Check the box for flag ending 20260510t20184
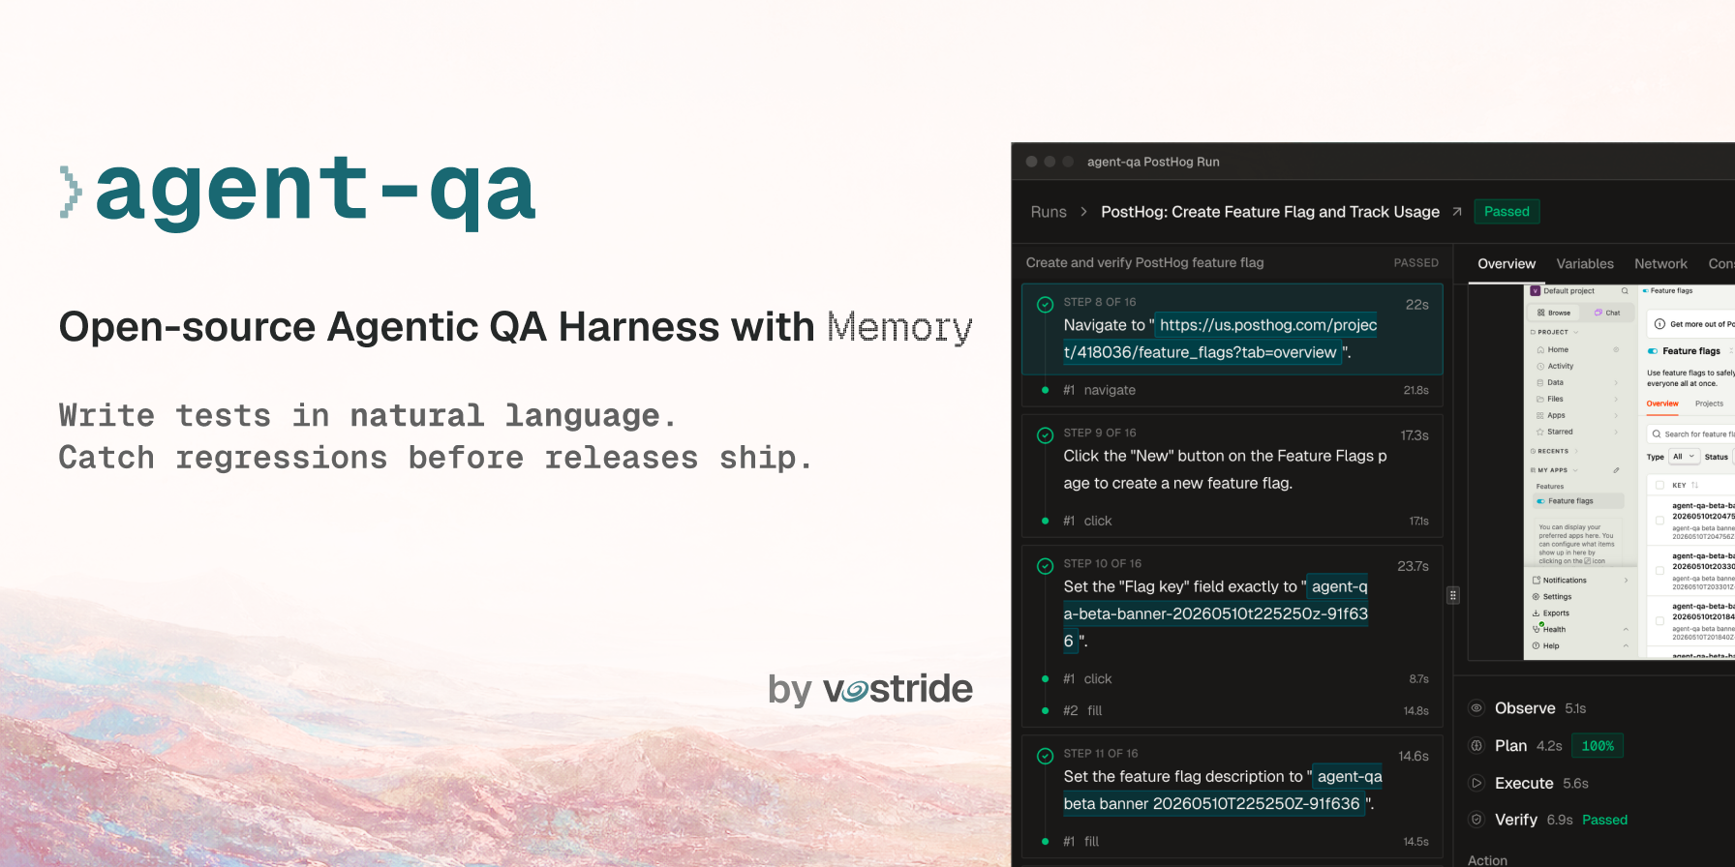Image resolution: width=1735 pixels, height=867 pixels. pyautogui.click(x=1659, y=621)
